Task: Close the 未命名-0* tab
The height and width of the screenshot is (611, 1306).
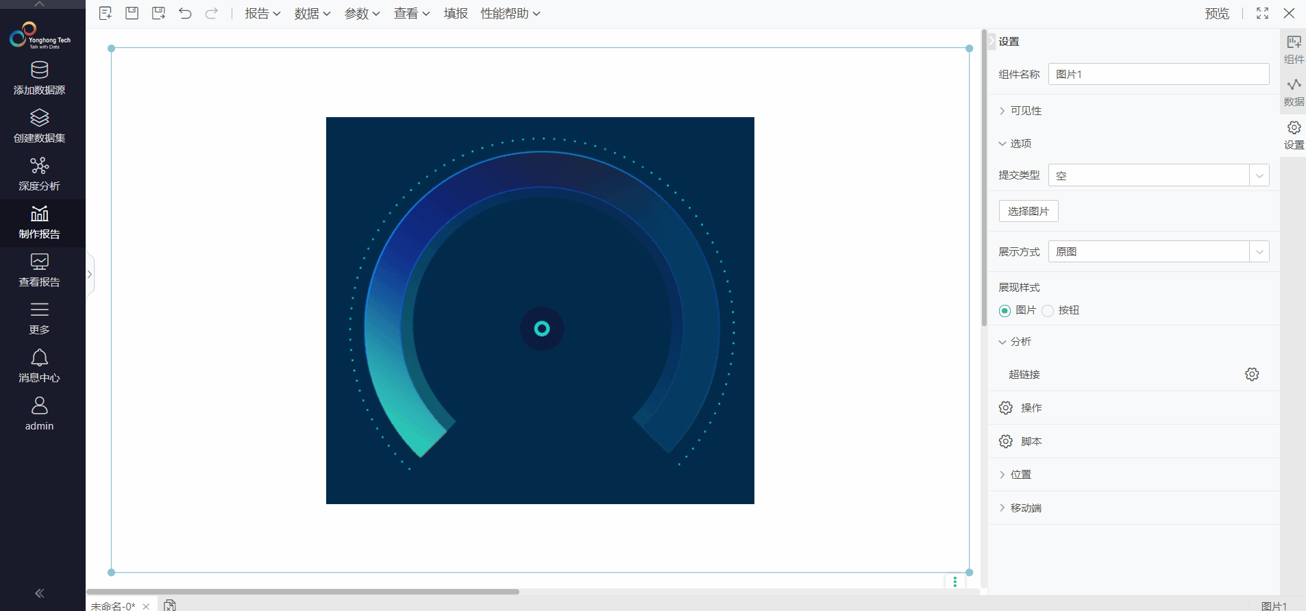Action: tap(146, 606)
